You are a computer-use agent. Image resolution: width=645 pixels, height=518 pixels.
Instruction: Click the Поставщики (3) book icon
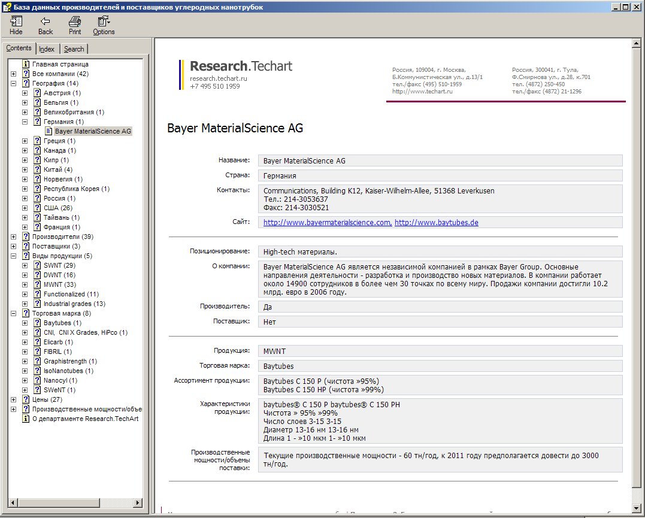point(26,246)
